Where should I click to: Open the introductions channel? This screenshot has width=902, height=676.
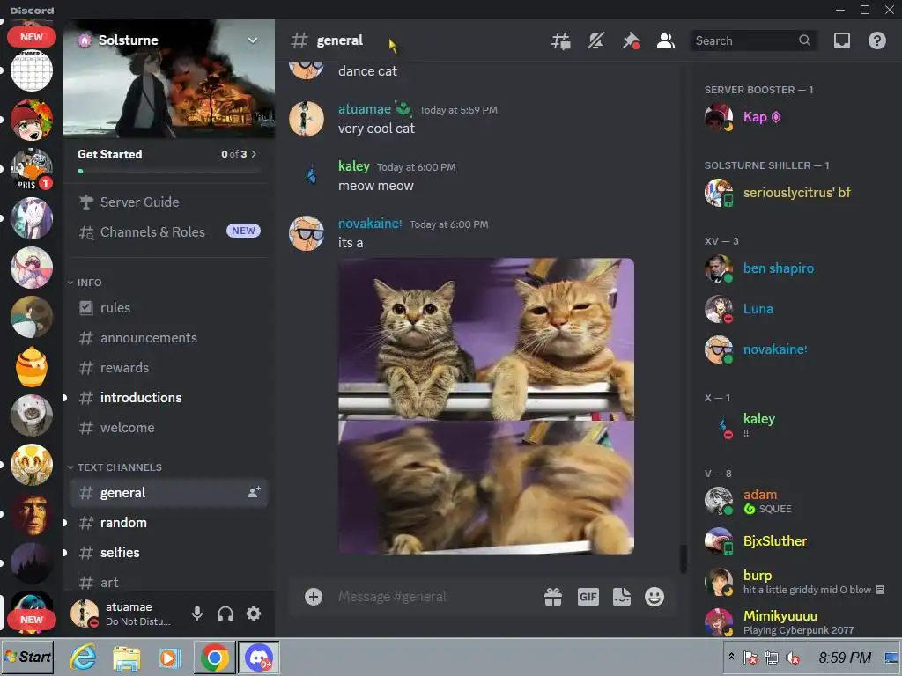click(x=168, y=398)
